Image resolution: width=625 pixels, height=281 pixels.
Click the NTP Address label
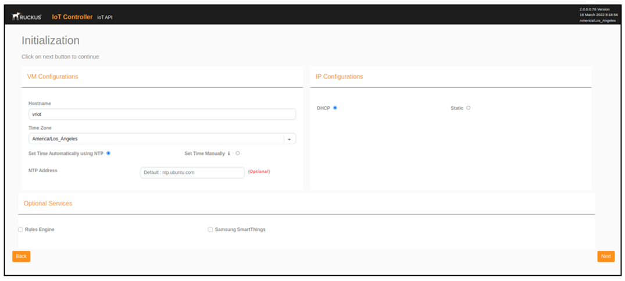[43, 170]
